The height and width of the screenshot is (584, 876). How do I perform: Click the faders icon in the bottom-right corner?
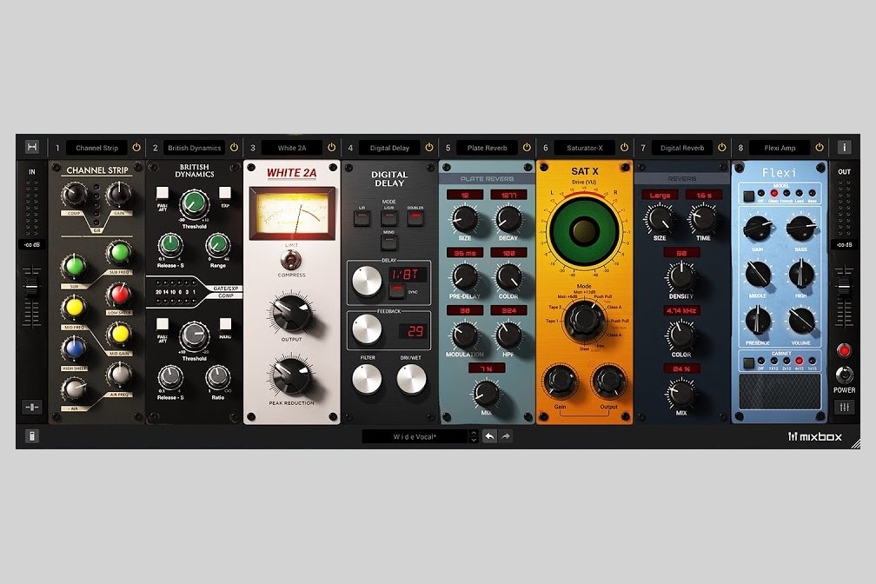846,406
